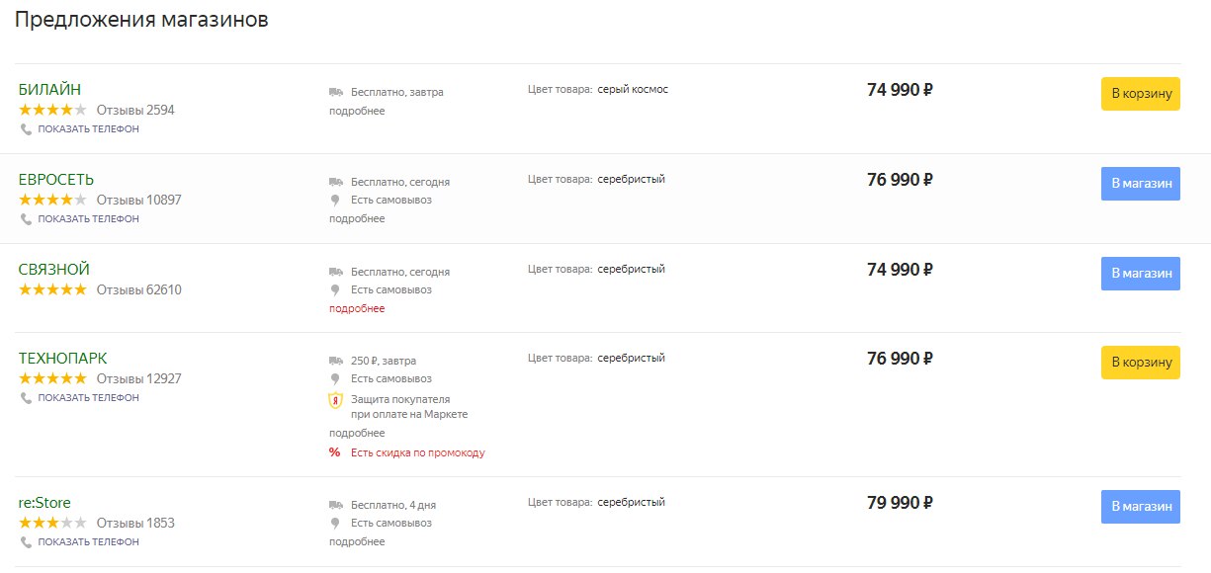Viewport: 1211px width, 573px height.
Task: Click red percent promo code icon
Action: [x=335, y=453]
